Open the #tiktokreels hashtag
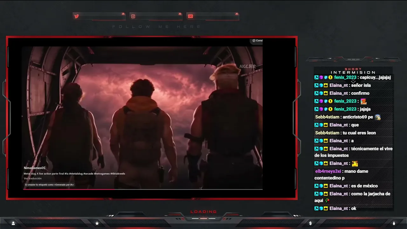This screenshot has width=407, height=229. click(118, 174)
